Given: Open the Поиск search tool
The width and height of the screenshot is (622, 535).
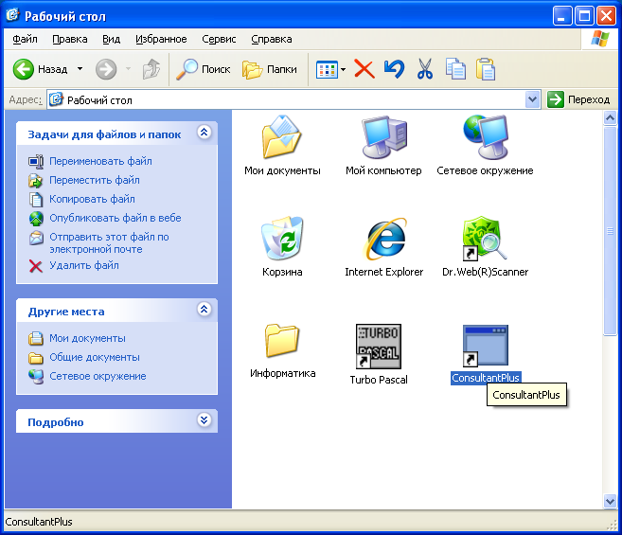Looking at the screenshot, I should coord(204,69).
